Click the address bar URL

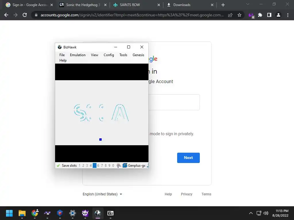tap(132, 15)
